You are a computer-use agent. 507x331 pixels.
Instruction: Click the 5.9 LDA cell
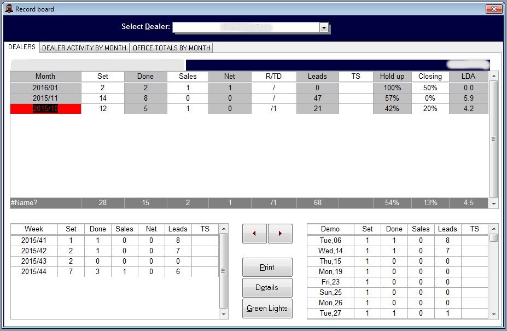(x=469, y=98)
